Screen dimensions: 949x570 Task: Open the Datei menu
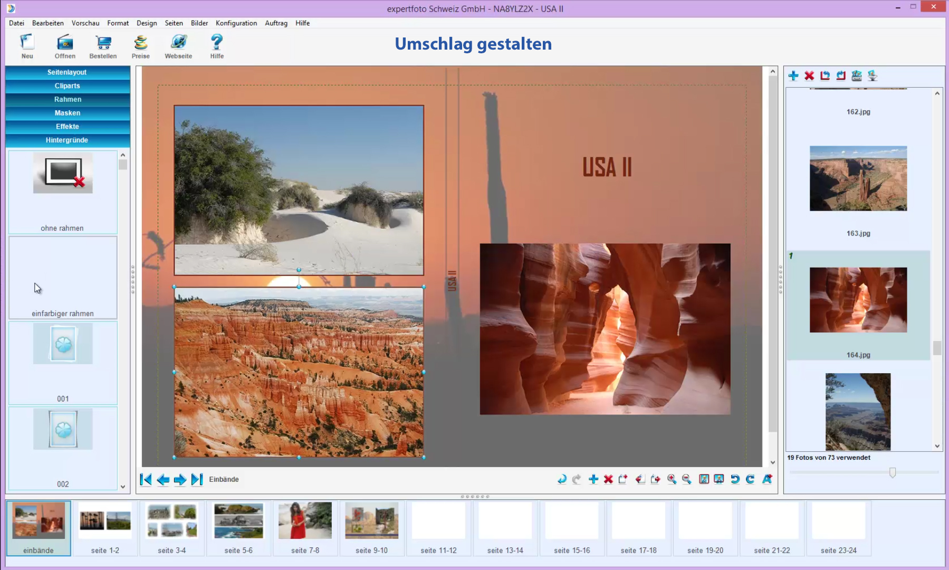click(16, 23)
